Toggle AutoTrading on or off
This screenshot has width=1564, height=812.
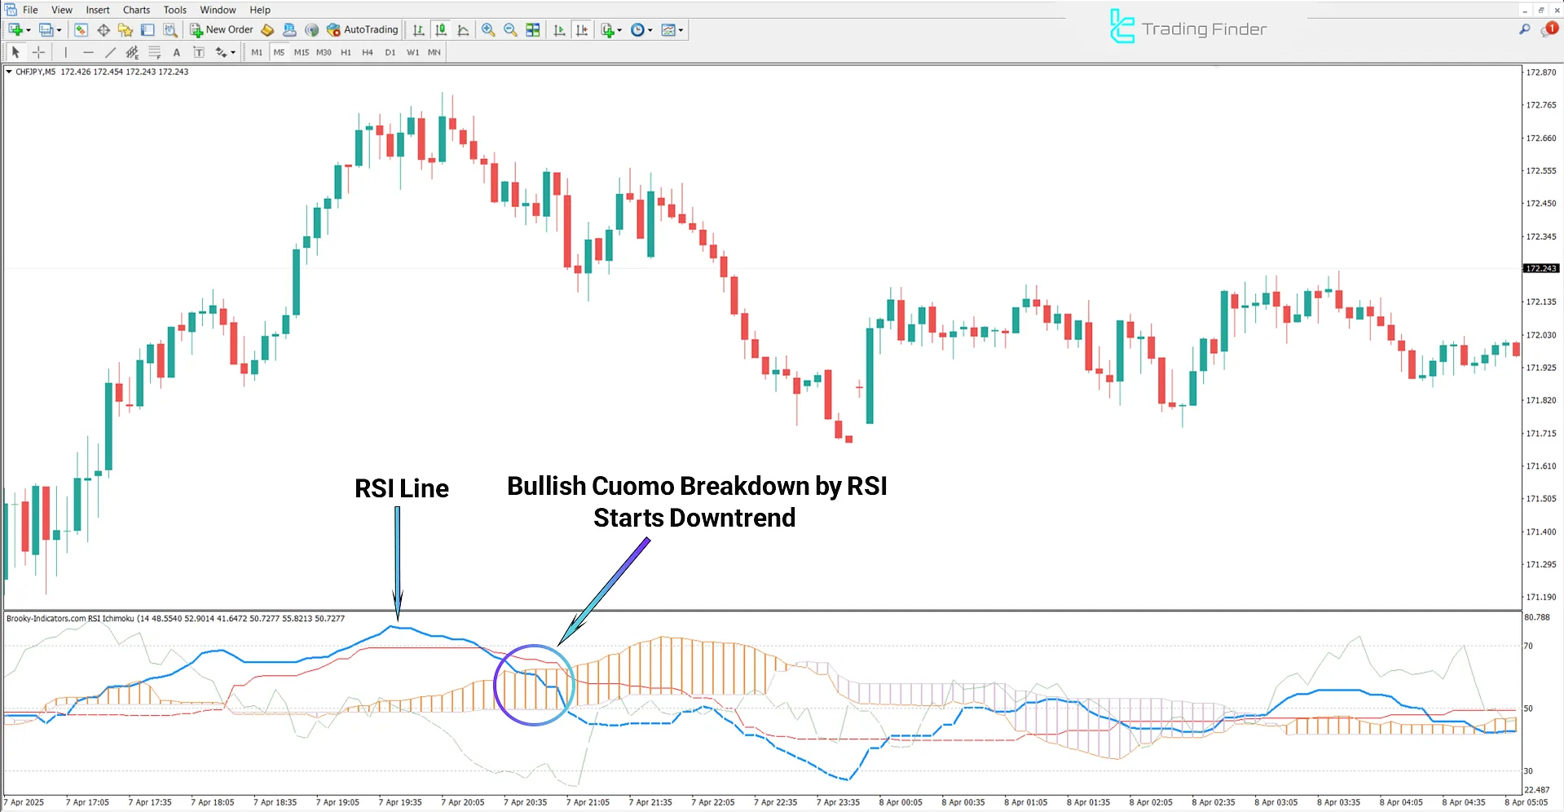[363, 30]
